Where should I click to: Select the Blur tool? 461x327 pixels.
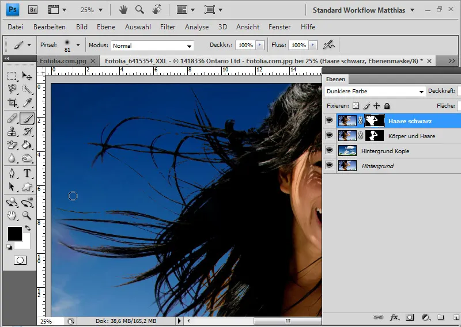point(12,158)
